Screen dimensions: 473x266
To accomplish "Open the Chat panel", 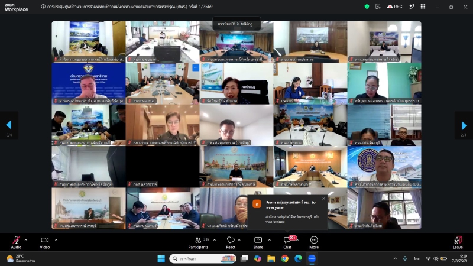I will pos(287,242).
